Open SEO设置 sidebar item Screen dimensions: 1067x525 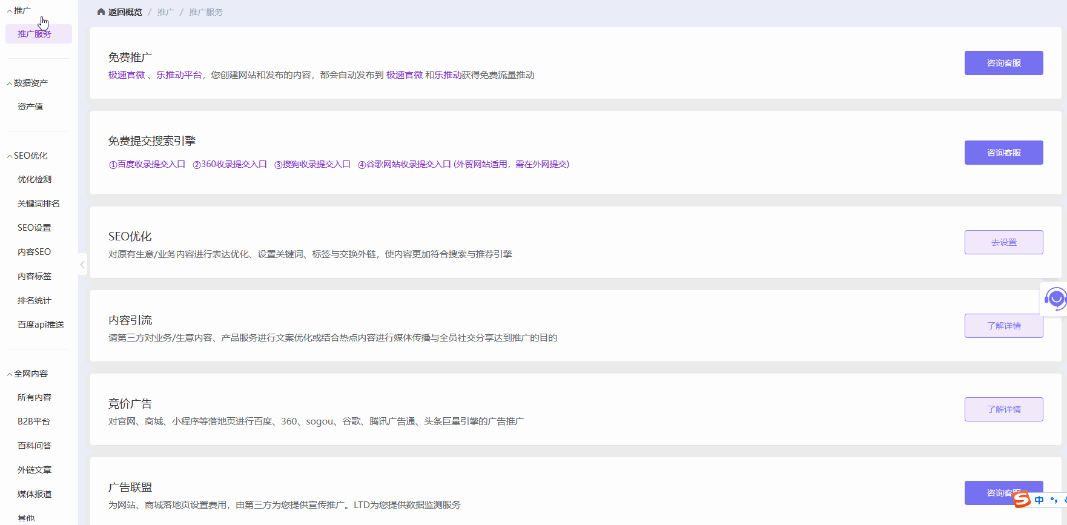click(35, 228)
